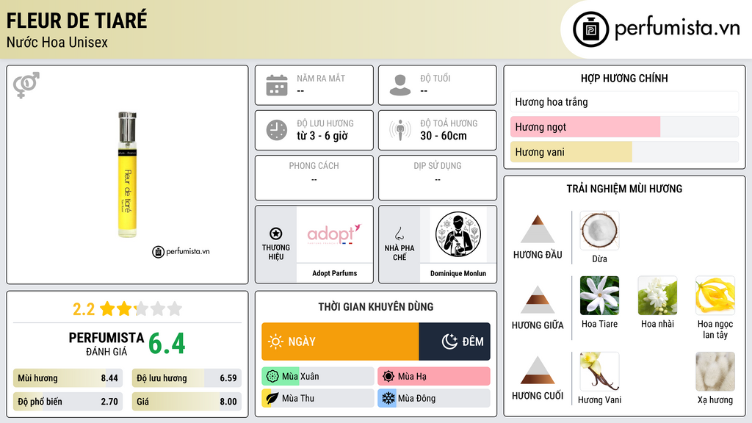The image size is (752, 423).
Task: Click the sun icon in Ngày bar
Action: tap(276, 341)
